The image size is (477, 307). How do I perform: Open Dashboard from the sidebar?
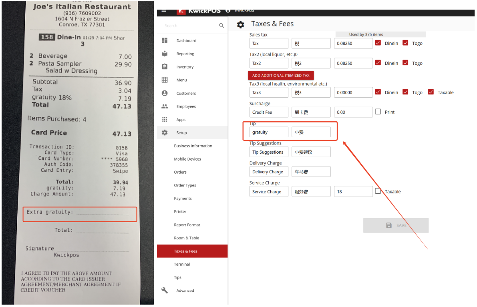click(192, 40)
